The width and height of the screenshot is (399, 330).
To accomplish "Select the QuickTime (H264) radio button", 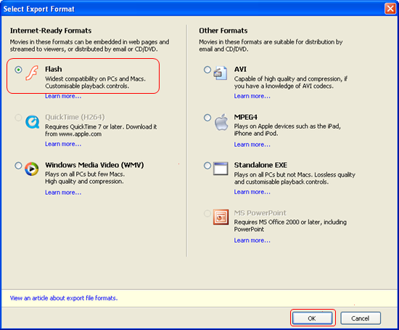I will click(18, 118).
